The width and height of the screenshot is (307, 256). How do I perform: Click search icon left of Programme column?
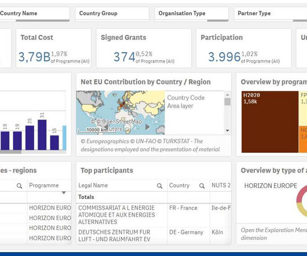[19, 186]
